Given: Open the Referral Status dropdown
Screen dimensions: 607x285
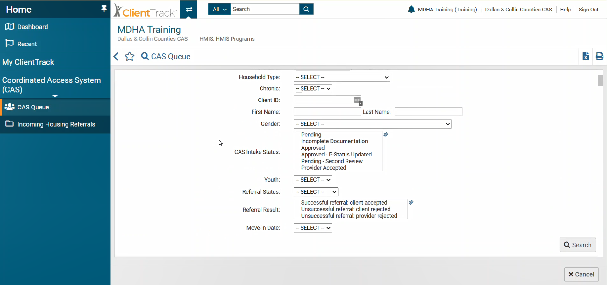Looking at the screenshot, I should point(316,192).
